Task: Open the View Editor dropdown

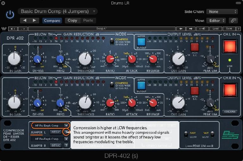Action: 216,21
